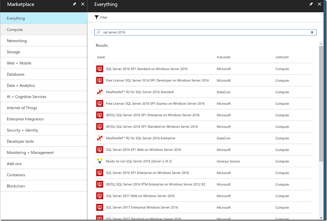Clear the search box with X icon
Image resolution: width=327 pixels, height=221 pixels.
click(312, 32)
